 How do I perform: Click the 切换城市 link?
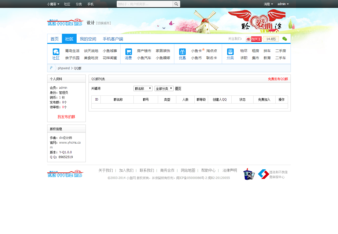[x=104, y=23]
